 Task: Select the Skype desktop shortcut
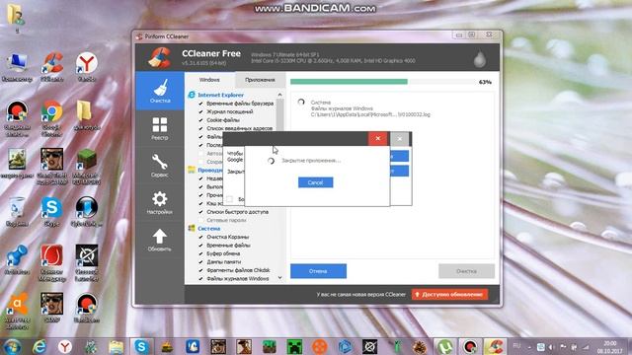[51, 212]
